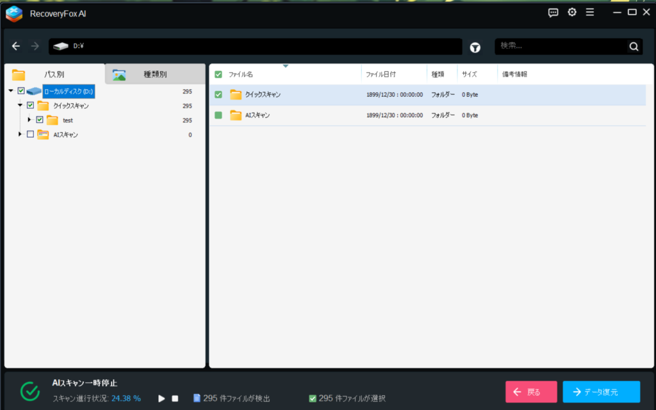Click the test folder icon in tree
This screenshot has width=656, height=410.
coord(53,120)
